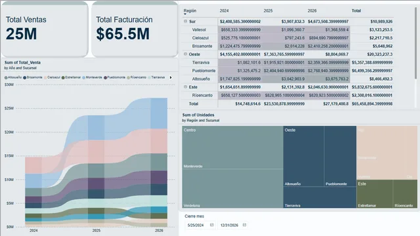Select Ríoencanto tile in treemap

[405, 194]
